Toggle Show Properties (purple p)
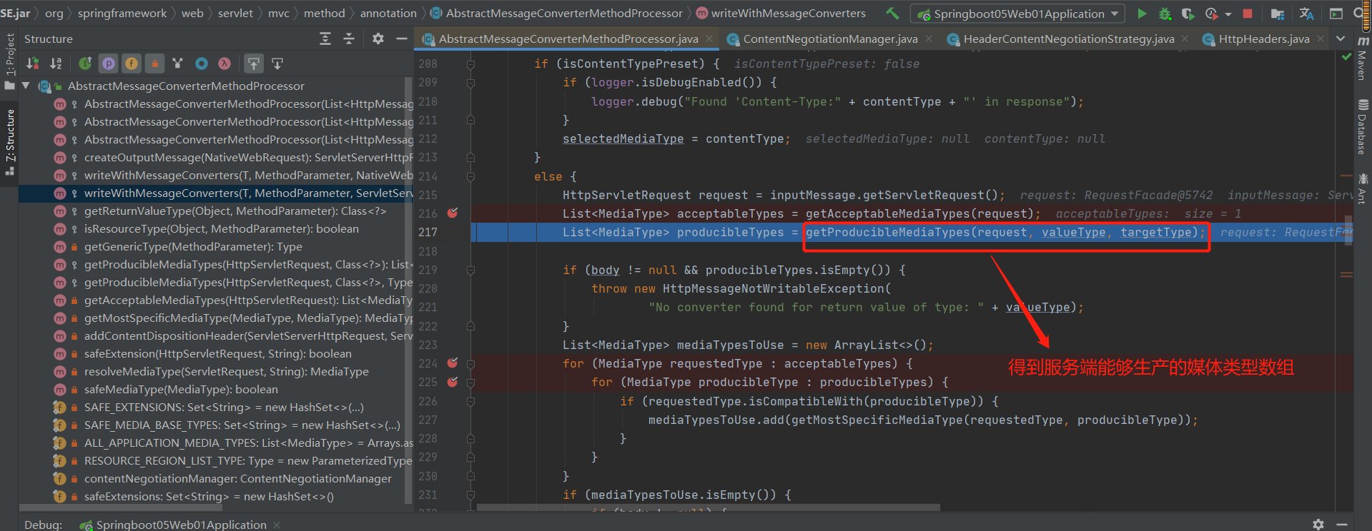The width and height of the screenshot is (1372, 531). [x=109, y=64]
